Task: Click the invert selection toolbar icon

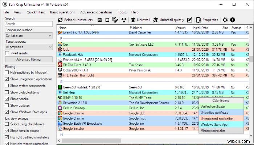Action: click(115, 20)
